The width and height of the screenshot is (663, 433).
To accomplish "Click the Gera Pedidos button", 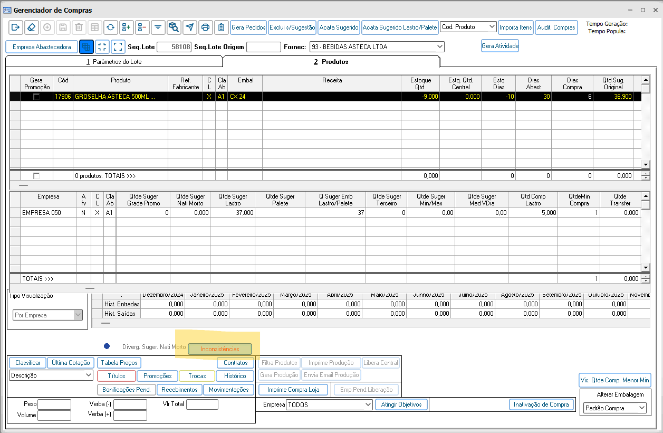I will (248, 27).
